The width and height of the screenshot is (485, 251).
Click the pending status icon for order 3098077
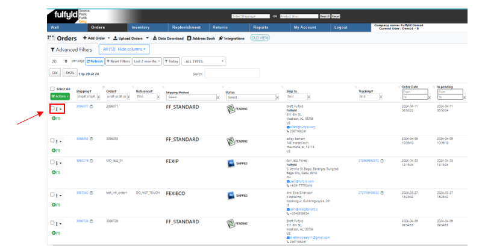point(231,108)
